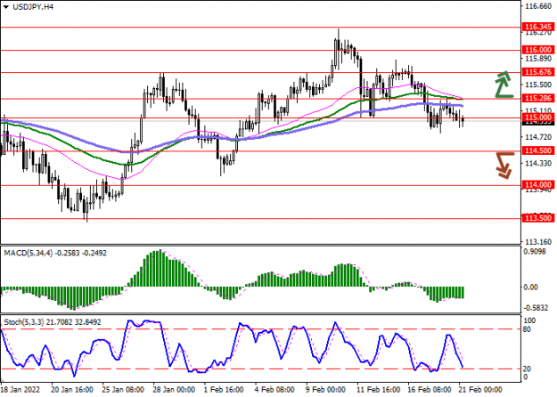
Task: Click the 115.500 price scale value
Action: coord(538,85)
